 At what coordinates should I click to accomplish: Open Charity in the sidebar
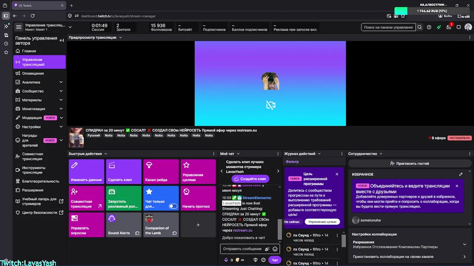(x=39, y=181)
